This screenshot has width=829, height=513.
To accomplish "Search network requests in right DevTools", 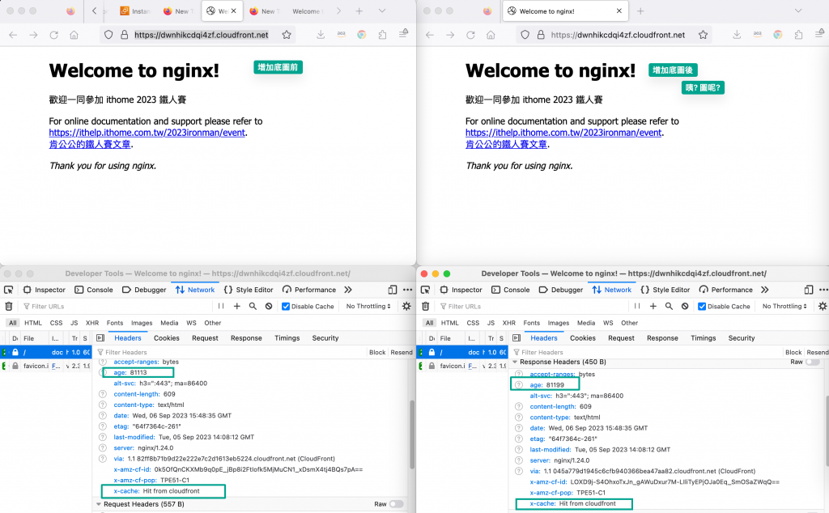I will tap(669, 306).
